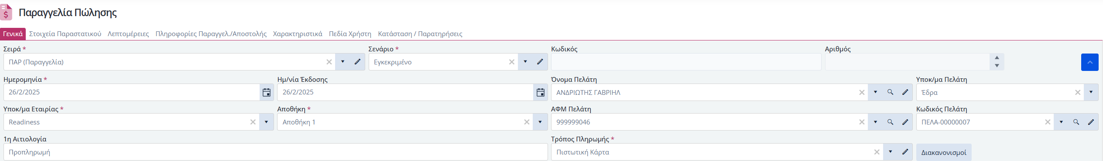
Task: Expand the Υποκ/μα Εταιρίας dropdown
Action: point(266,122)
